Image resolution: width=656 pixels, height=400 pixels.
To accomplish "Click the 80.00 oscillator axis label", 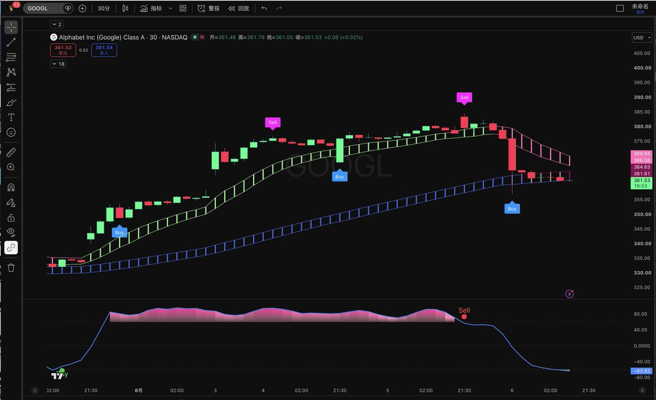I will pos(641,314).
